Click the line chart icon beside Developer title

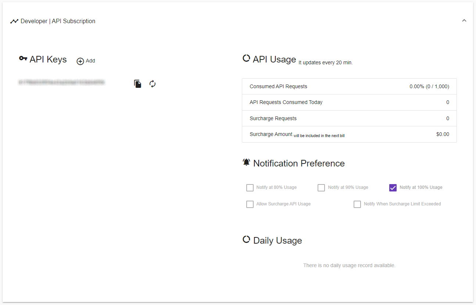(x=14, y=21)
